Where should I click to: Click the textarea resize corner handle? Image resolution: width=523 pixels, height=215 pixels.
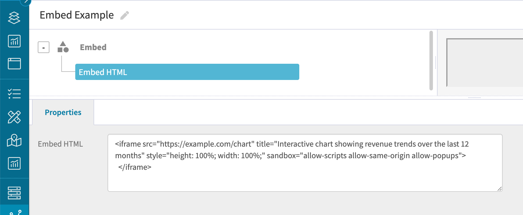tap(499, 189)
